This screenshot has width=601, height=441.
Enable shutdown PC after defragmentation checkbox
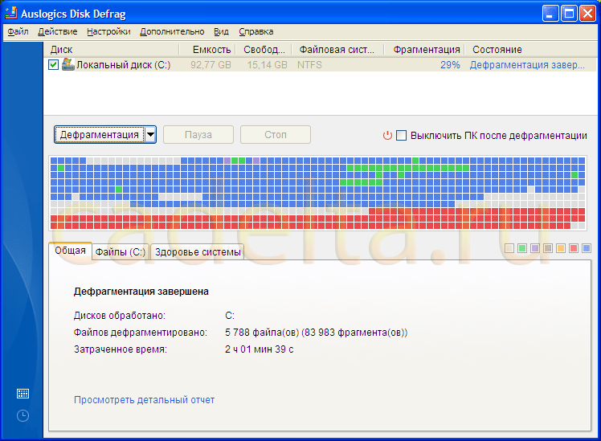coord(401,135)
